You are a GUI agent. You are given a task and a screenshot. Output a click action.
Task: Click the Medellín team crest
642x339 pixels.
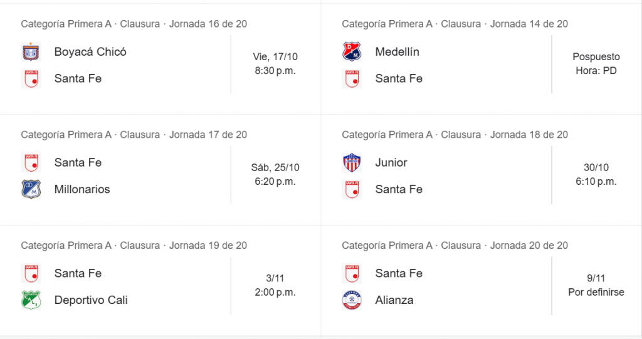(x=352, y=52)
